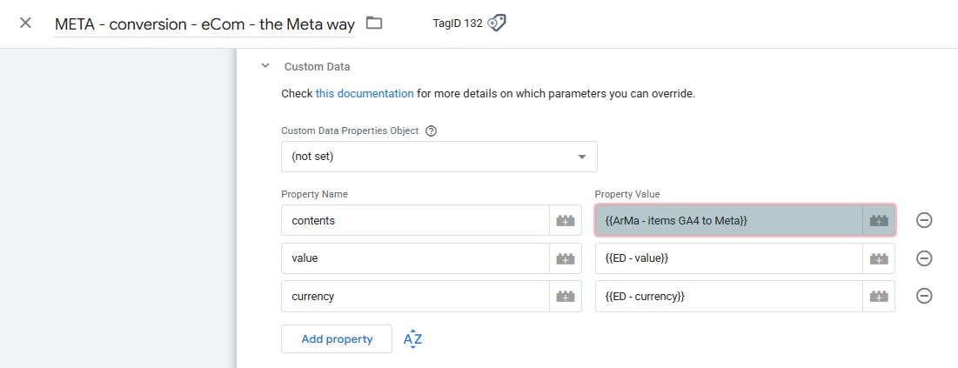Viewport: 958px width, 368px height.
Task: Edit the {{ED - currency}} field
Action: tap(729, 297)
